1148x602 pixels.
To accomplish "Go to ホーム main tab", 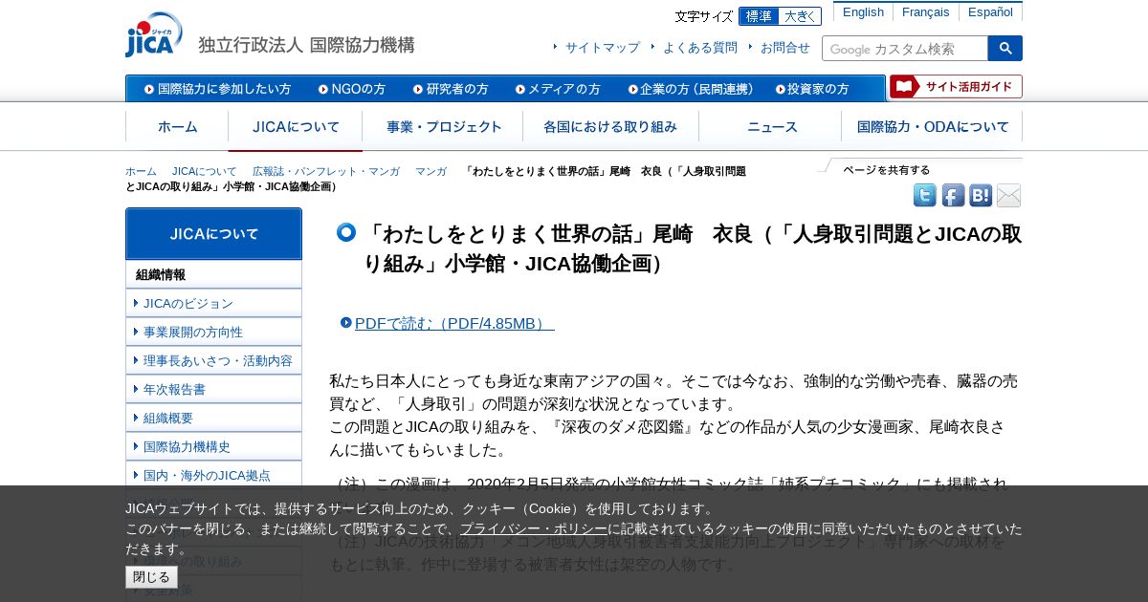I will click(x=177, y=127).
